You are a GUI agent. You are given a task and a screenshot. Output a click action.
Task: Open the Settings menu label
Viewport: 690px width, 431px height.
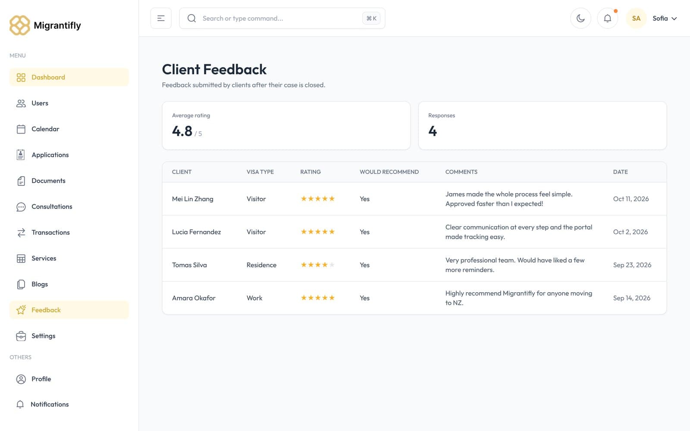pos(44,336)
